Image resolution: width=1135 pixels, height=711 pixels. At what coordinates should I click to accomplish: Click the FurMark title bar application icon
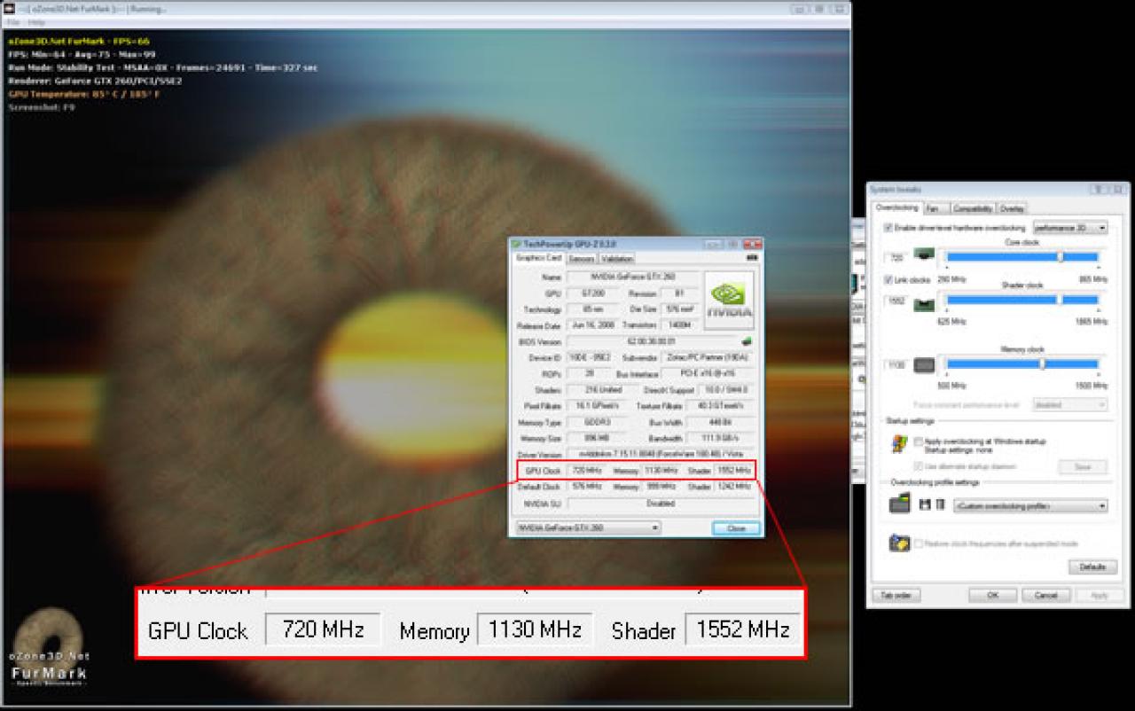[11, 9]
